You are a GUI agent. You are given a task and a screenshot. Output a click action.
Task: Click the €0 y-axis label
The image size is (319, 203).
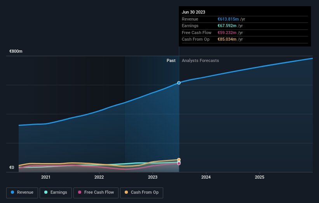12,167
